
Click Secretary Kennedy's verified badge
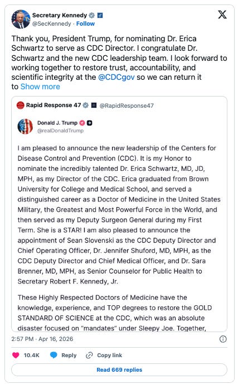click(x=91, y=16)
